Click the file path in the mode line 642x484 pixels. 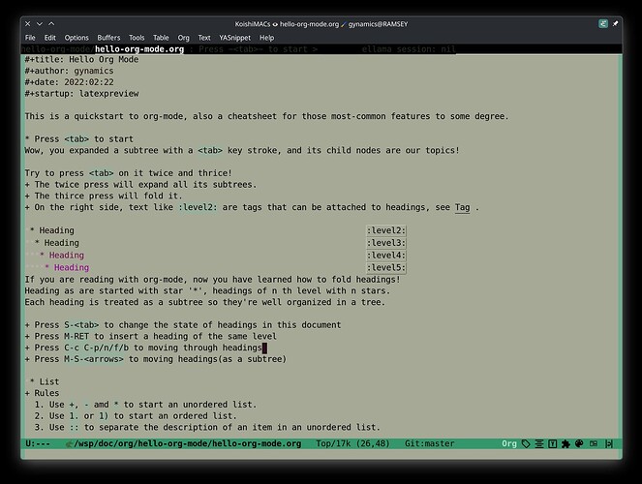pyautogui.click(x=182, y=442)
